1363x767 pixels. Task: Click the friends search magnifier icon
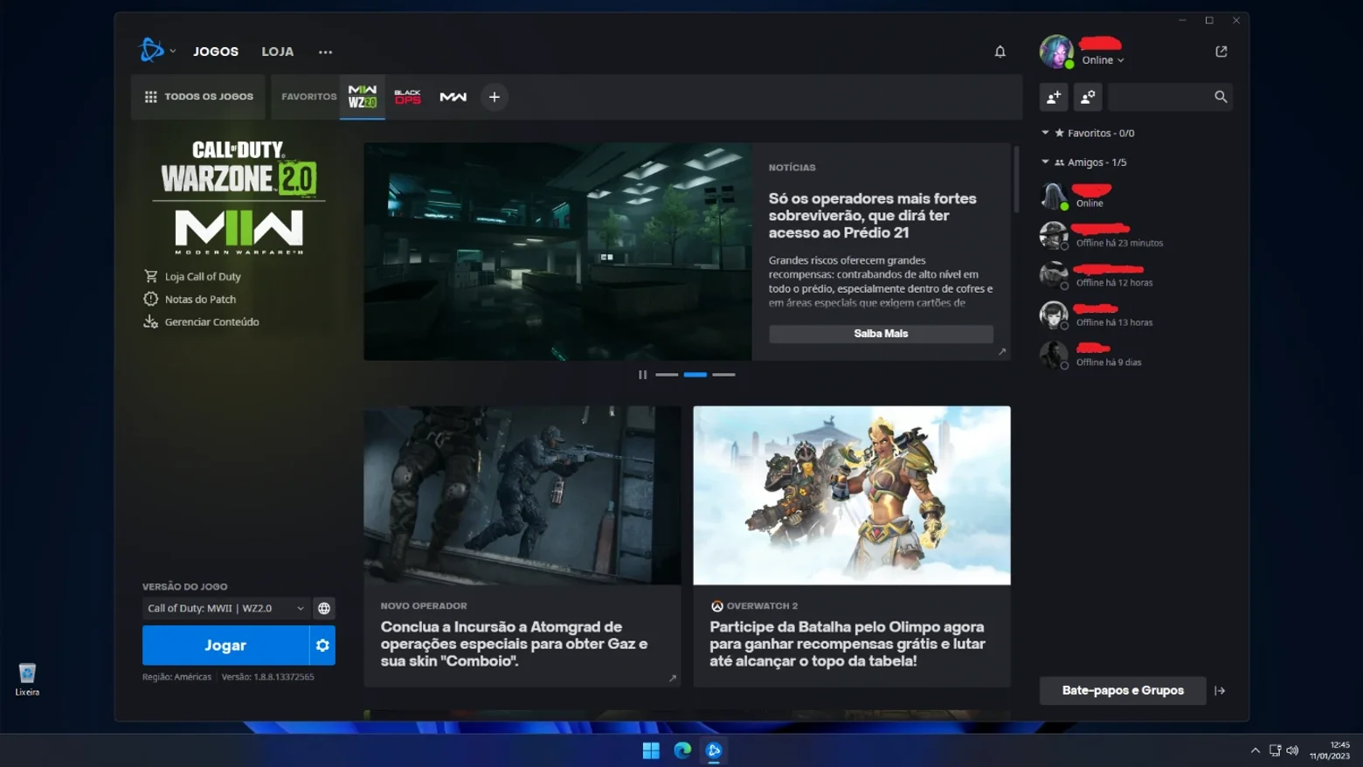click(1221, 97)
